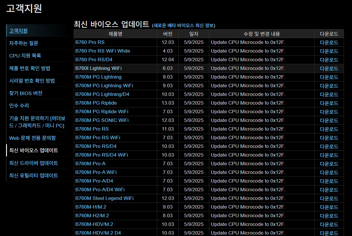Open B760 Pro RS/D4 product link

point(94,60)
